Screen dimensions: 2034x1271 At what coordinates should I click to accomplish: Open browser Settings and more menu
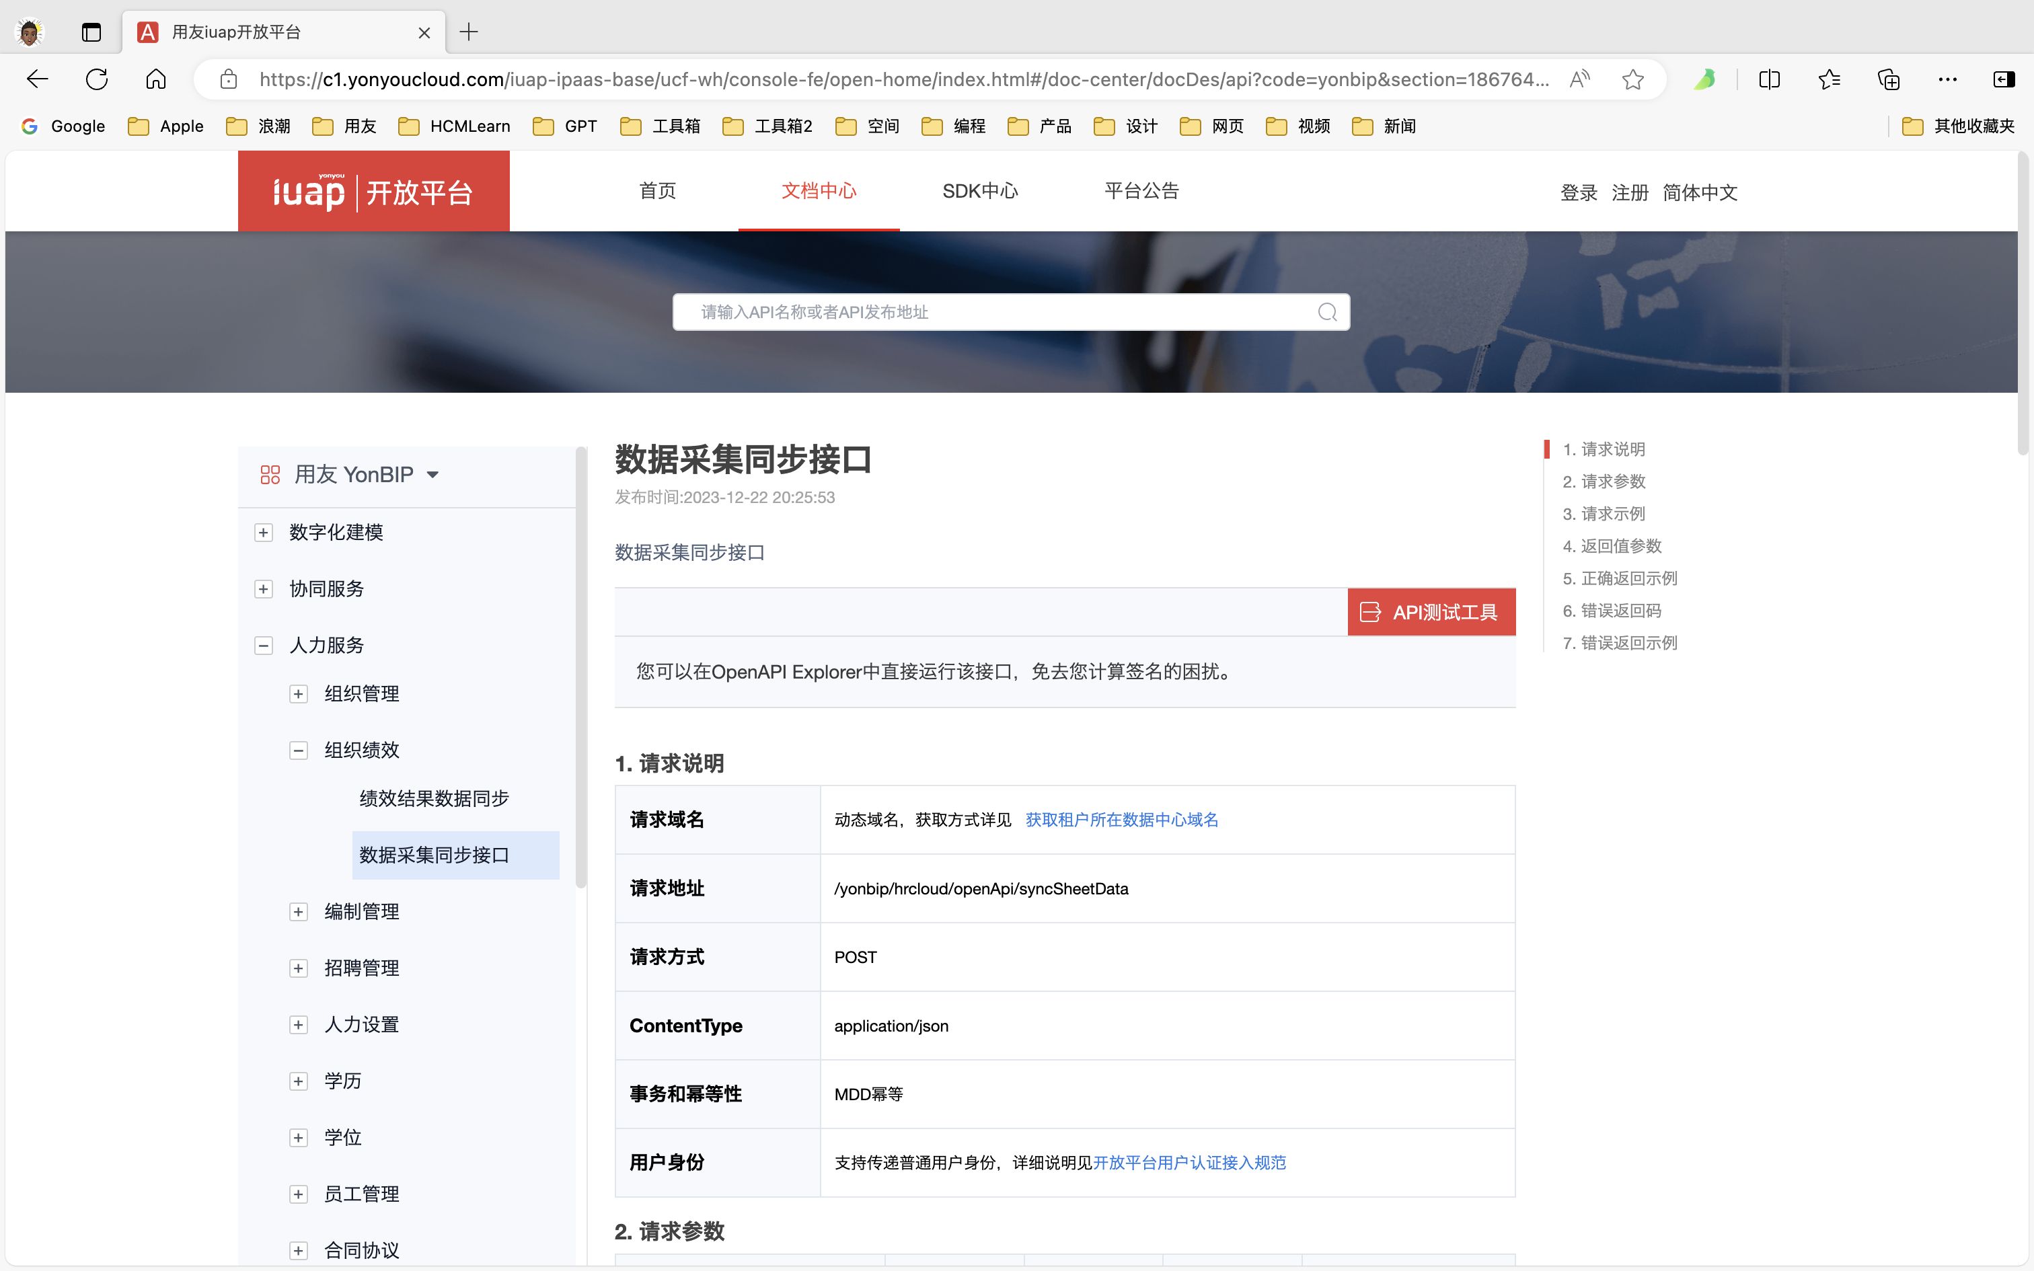(1947, 79)
